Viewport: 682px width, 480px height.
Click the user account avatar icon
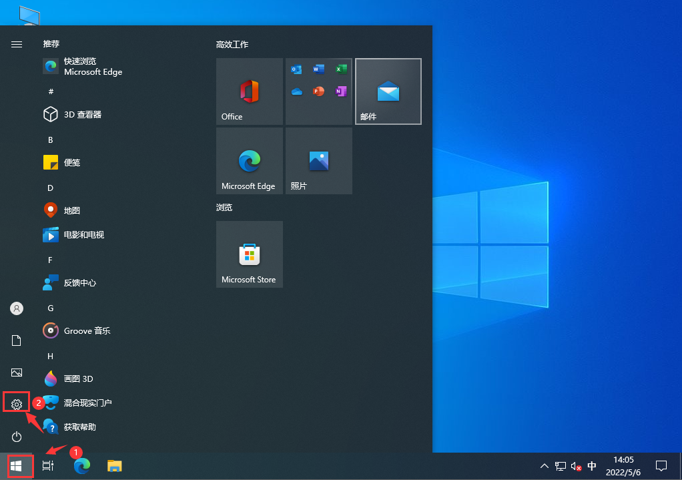[17, 308]
